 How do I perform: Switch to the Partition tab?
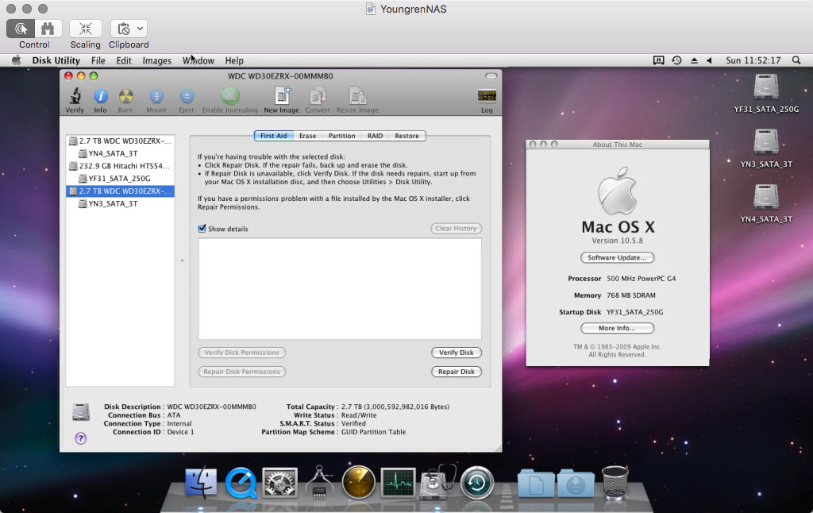(341, 136)
